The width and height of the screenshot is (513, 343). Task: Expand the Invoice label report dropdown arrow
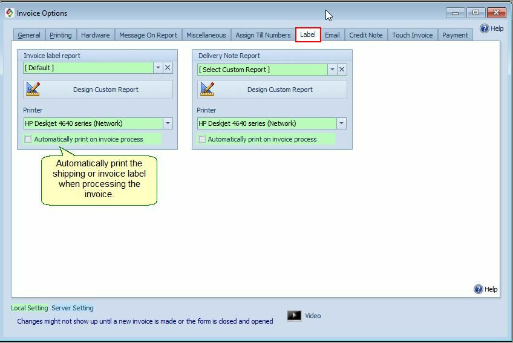coord(158,68)
